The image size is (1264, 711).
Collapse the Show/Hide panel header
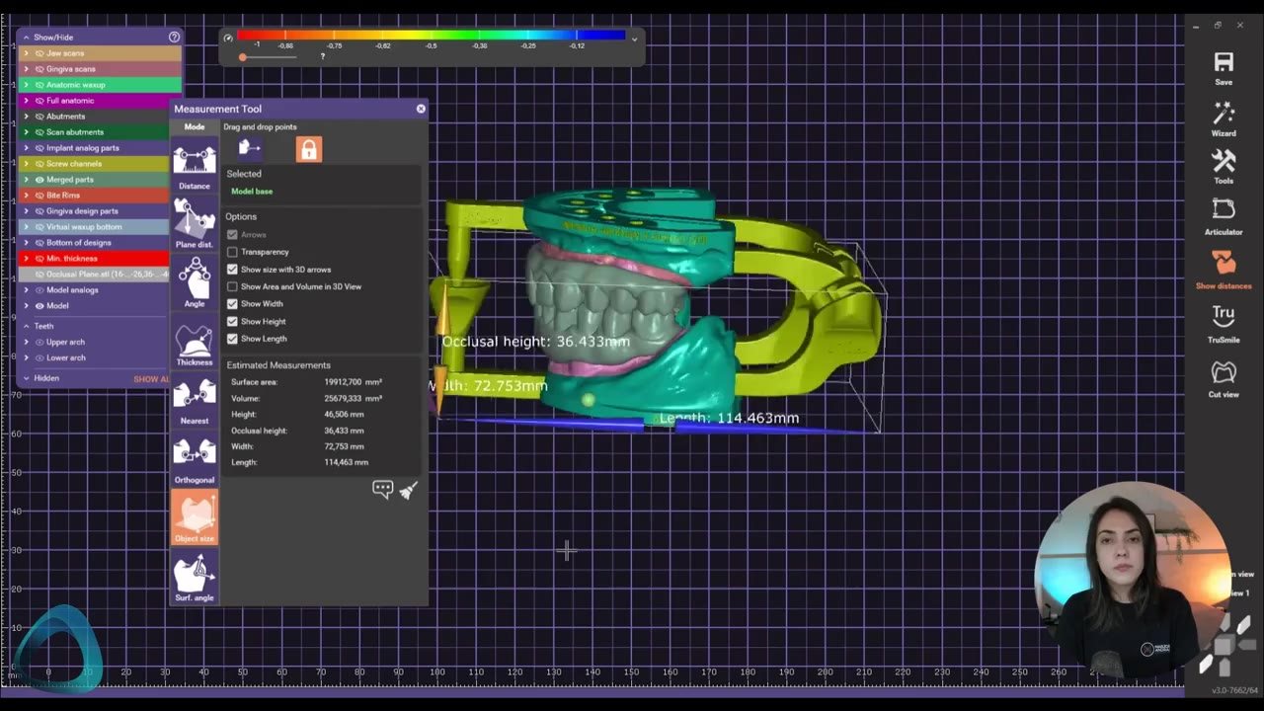[27, 38]
